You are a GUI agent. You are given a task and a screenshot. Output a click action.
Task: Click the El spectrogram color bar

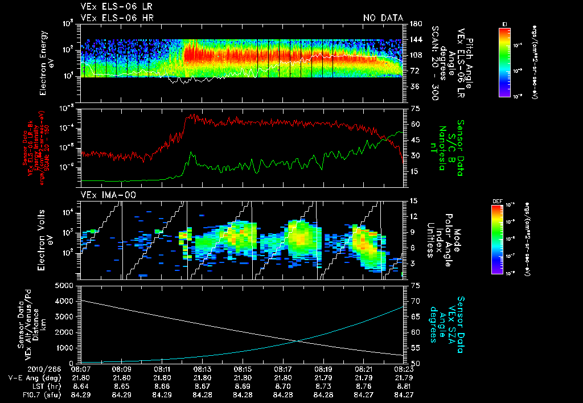click(504, 62)
